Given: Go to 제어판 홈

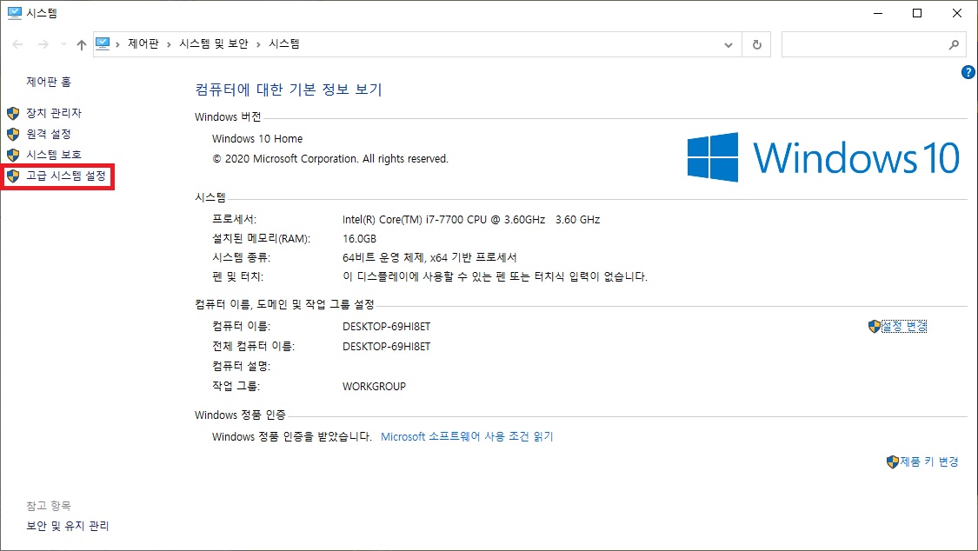Looking at the screenshot, I should pos(49,82).
